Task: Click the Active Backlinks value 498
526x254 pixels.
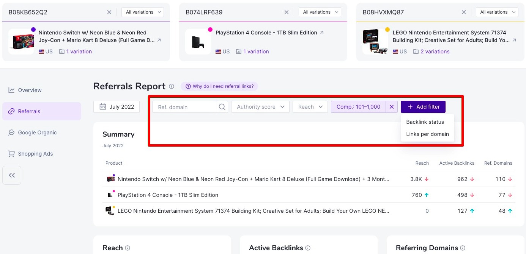Action: pos(462,195)
